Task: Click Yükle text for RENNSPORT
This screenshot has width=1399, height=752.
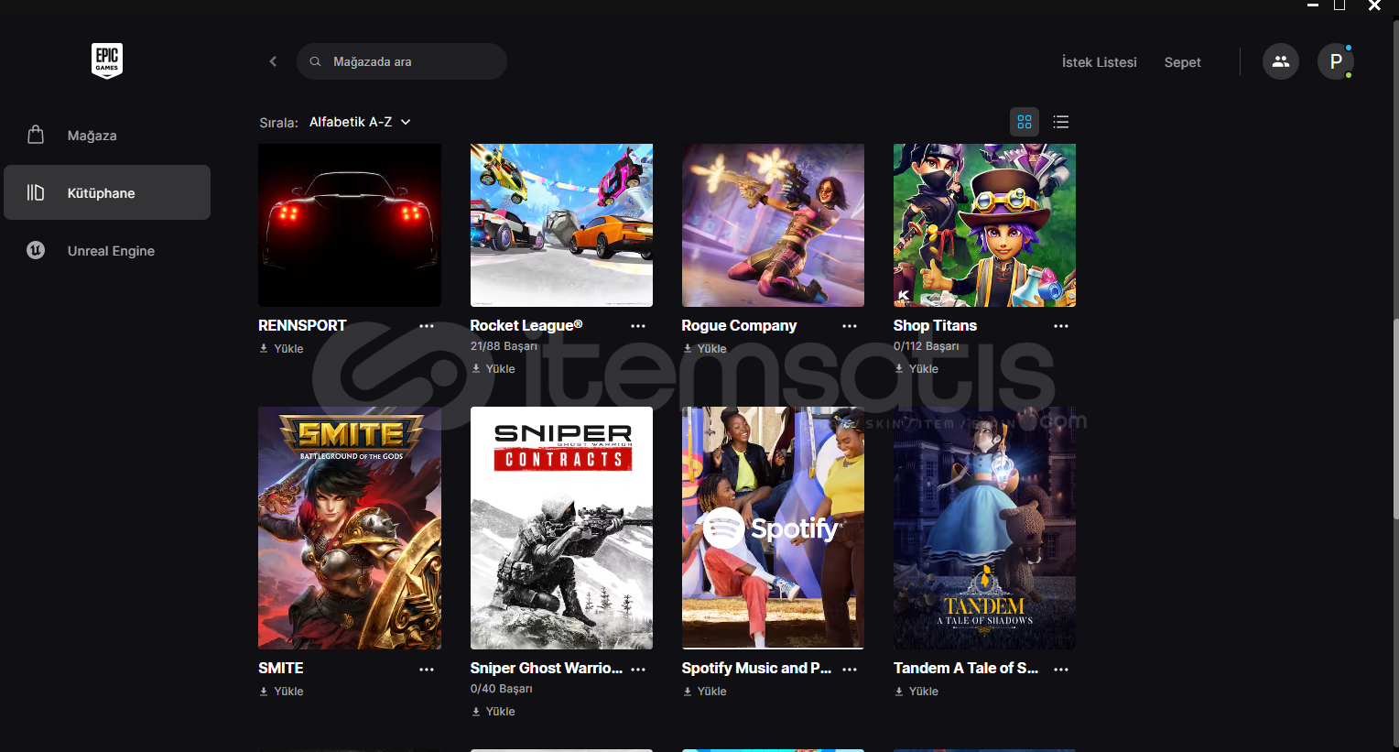Action: 288,348
